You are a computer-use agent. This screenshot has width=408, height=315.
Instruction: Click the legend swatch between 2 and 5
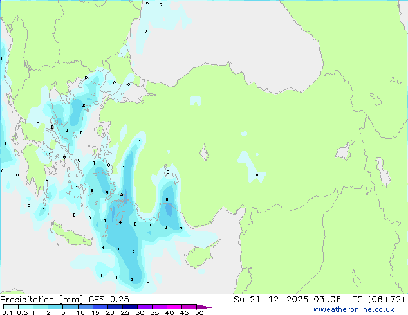point(55,307)
